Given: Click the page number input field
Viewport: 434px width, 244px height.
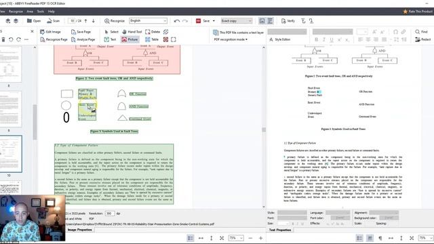Looking at the screenshot, I should 71,21.
